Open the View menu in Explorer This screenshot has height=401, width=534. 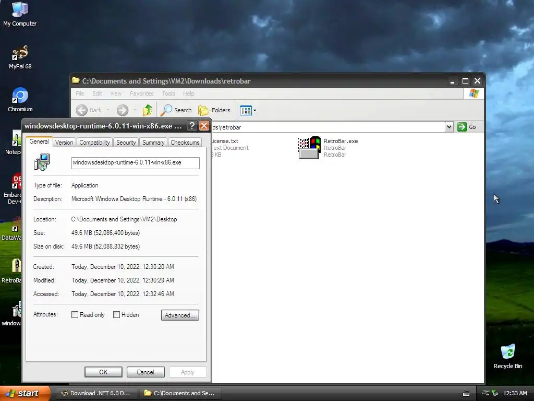click(x=116, y=93)
